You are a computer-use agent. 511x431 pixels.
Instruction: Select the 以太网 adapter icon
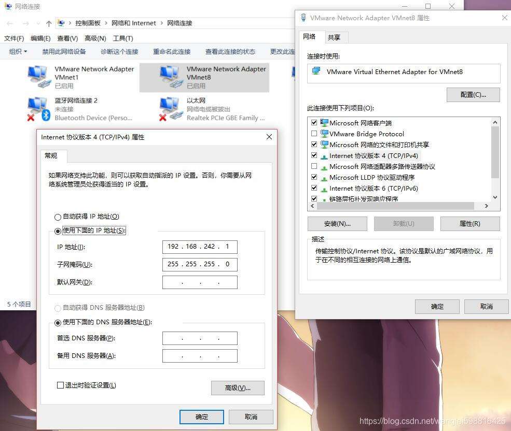tap(171, 109)
